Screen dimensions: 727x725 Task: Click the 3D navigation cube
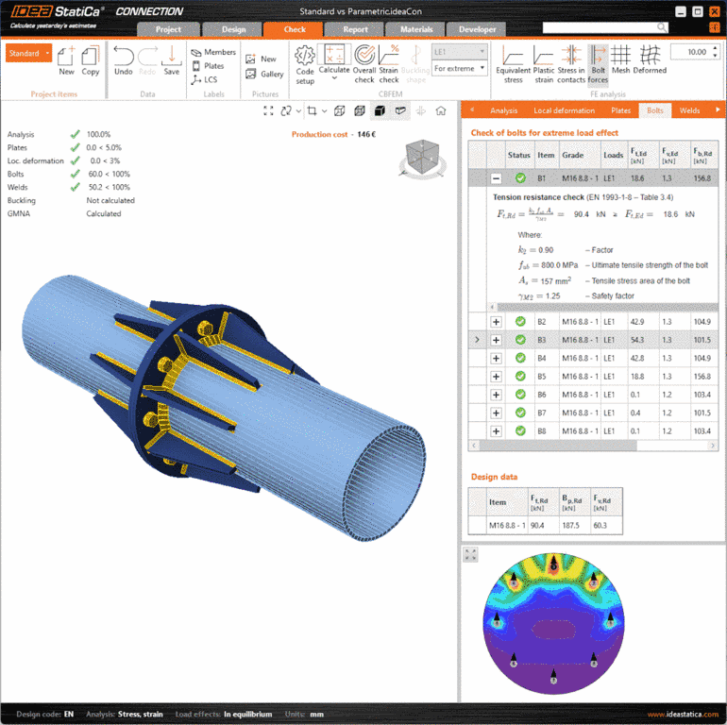click(x=422, y=158)
